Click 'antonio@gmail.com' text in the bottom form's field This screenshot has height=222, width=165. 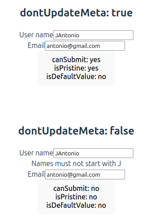73,175
